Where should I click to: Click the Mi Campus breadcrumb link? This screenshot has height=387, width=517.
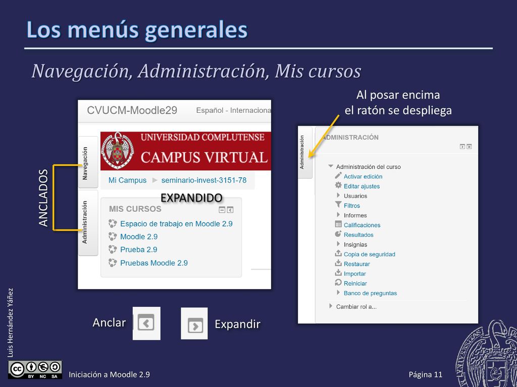pos(127,180)
